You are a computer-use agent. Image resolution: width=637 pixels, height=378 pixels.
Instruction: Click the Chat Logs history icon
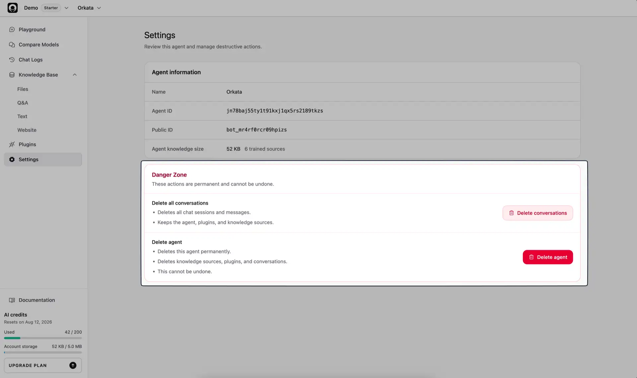click(12, 60)
